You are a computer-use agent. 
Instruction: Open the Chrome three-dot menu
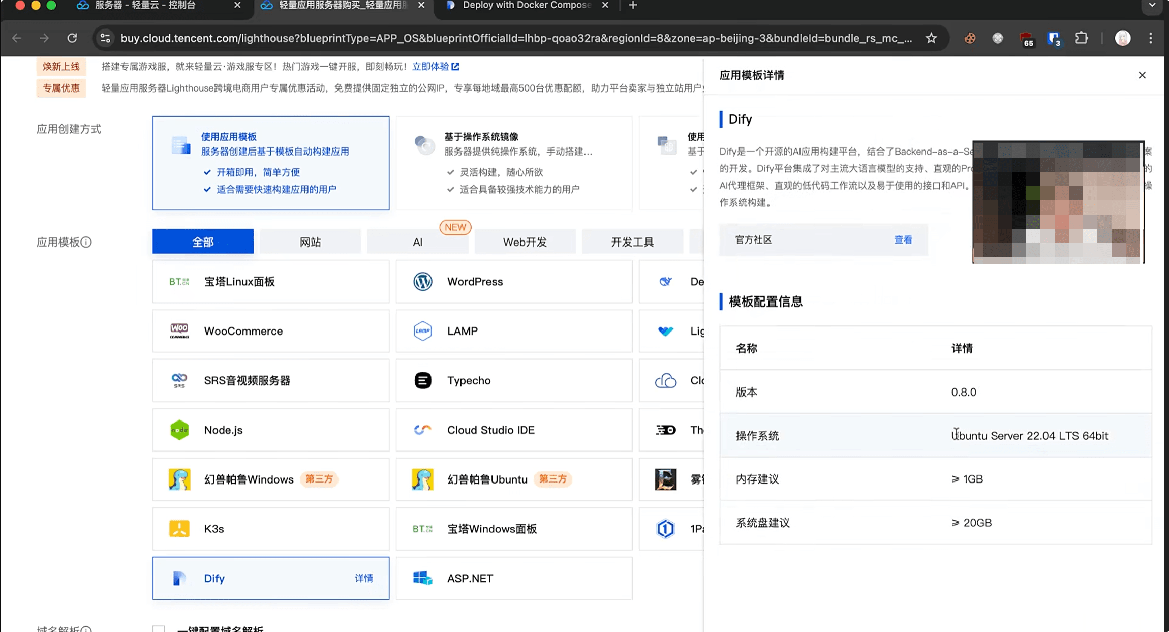(x=1151, y=38)
